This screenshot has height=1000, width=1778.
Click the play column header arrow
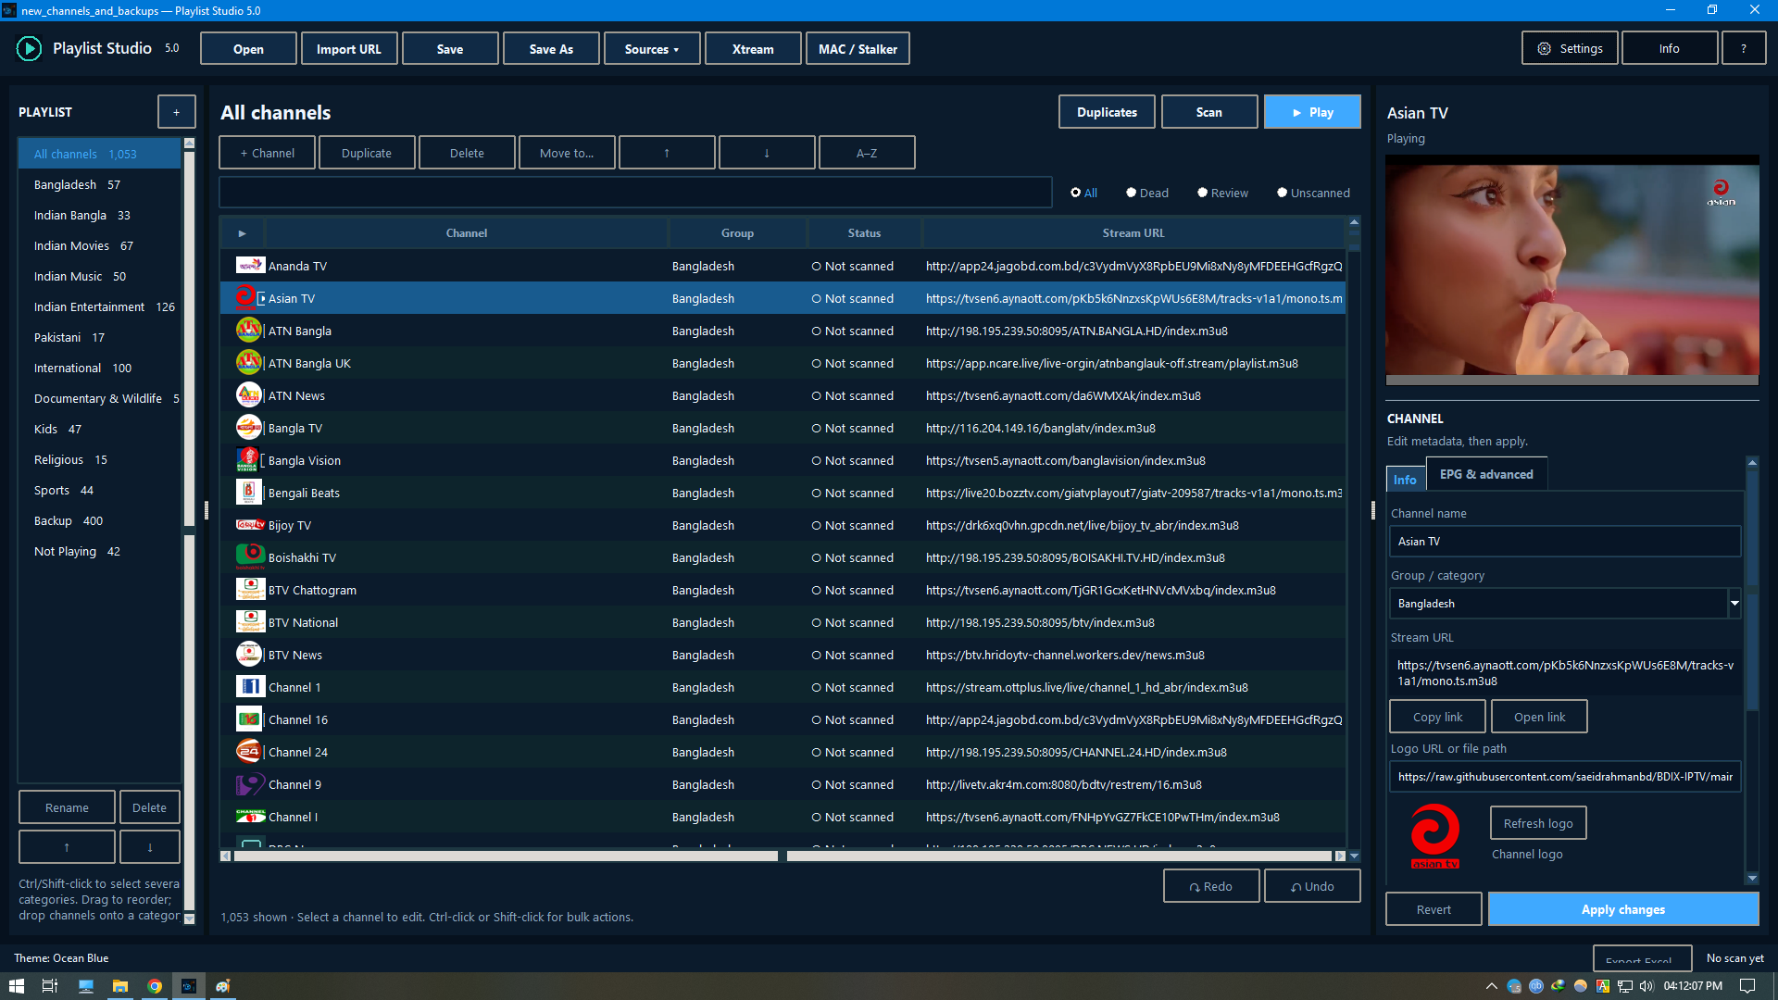pyautogui.click(x=243, y=233)
